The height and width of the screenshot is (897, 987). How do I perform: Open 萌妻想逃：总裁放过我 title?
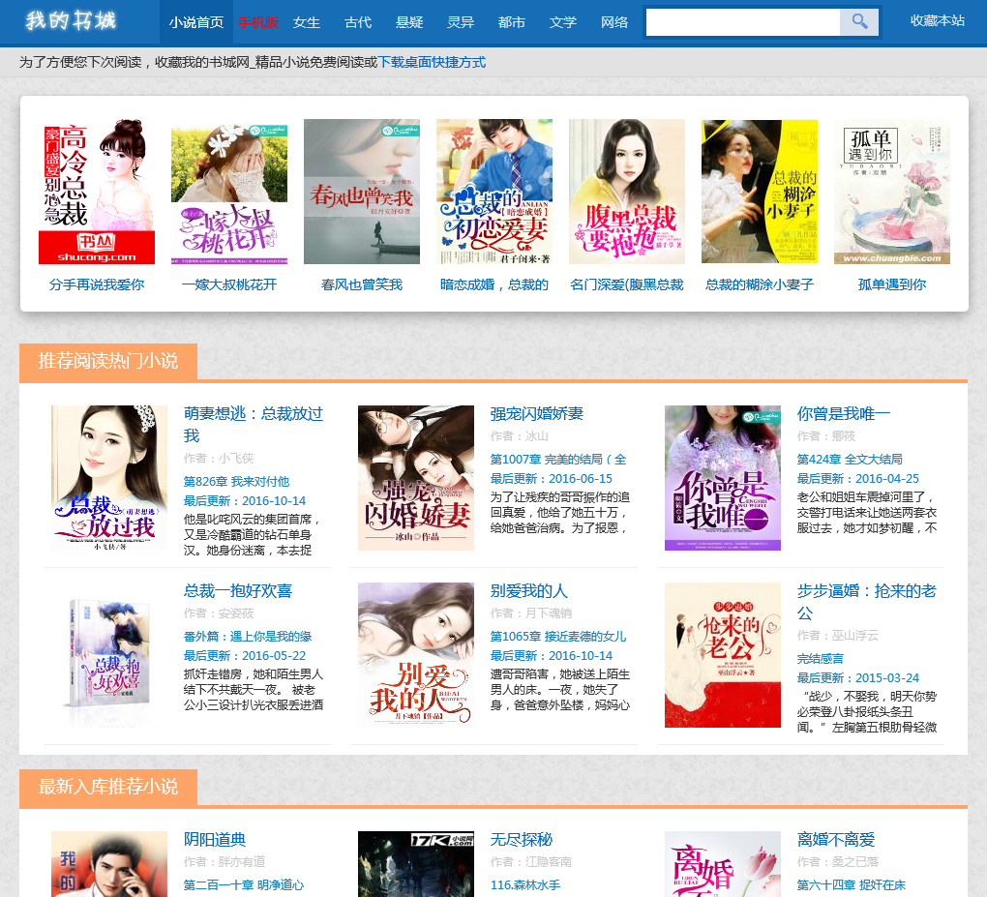tap(254, 424)
